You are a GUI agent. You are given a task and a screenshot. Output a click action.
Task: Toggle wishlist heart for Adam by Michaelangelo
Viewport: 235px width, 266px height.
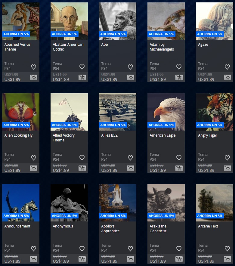click(x=179, y=67)
